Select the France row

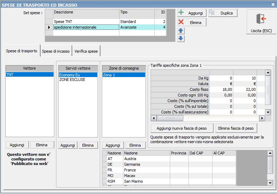tap(169, 170)
